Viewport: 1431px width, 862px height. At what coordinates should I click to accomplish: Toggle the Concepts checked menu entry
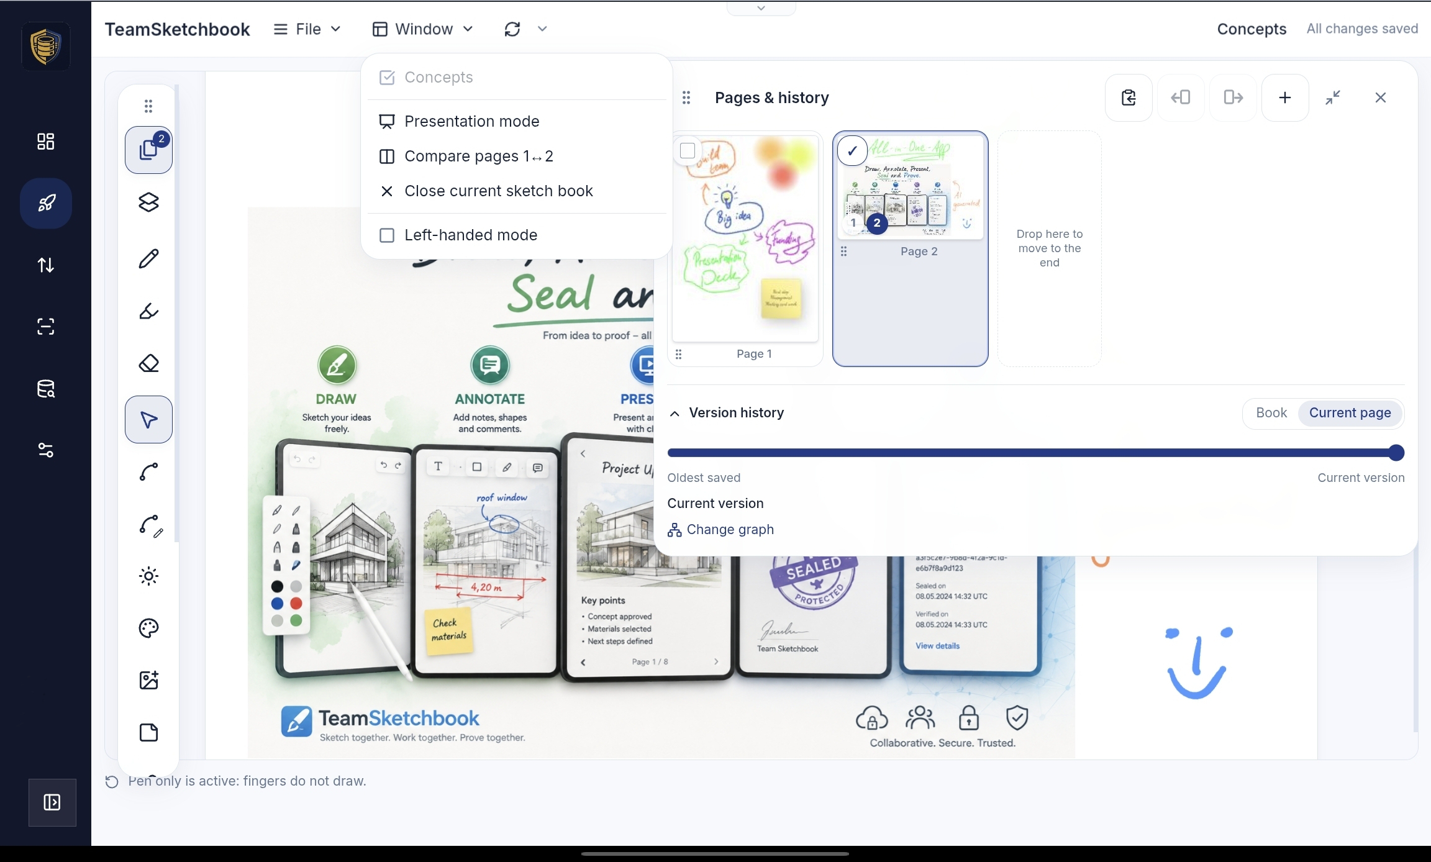click(x=516, y=78)
